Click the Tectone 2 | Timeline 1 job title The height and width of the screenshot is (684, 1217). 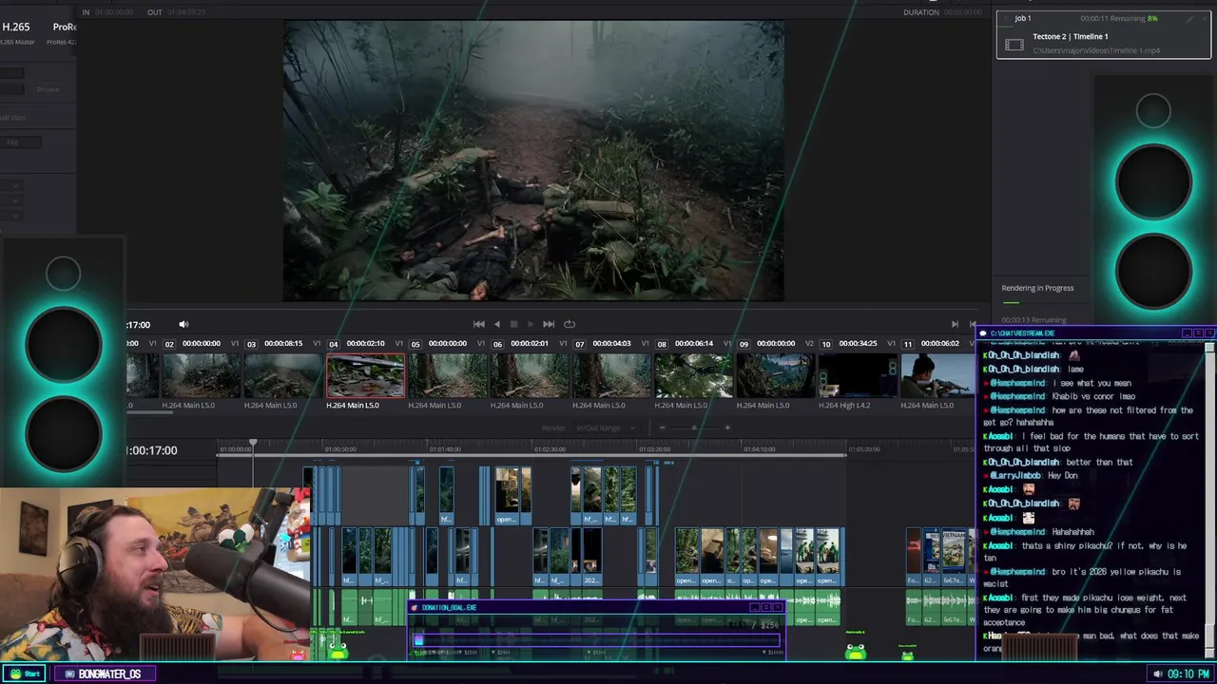1071,36
